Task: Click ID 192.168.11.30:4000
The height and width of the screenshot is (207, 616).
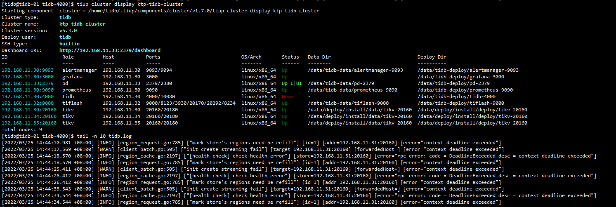Action: tap(28, 96)
